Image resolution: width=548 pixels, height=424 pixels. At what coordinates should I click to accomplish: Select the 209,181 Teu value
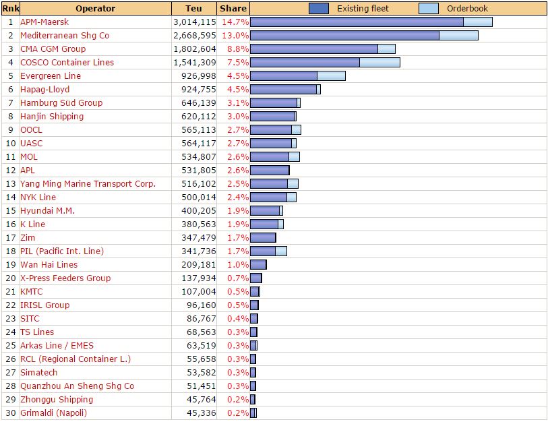point(199,265)
